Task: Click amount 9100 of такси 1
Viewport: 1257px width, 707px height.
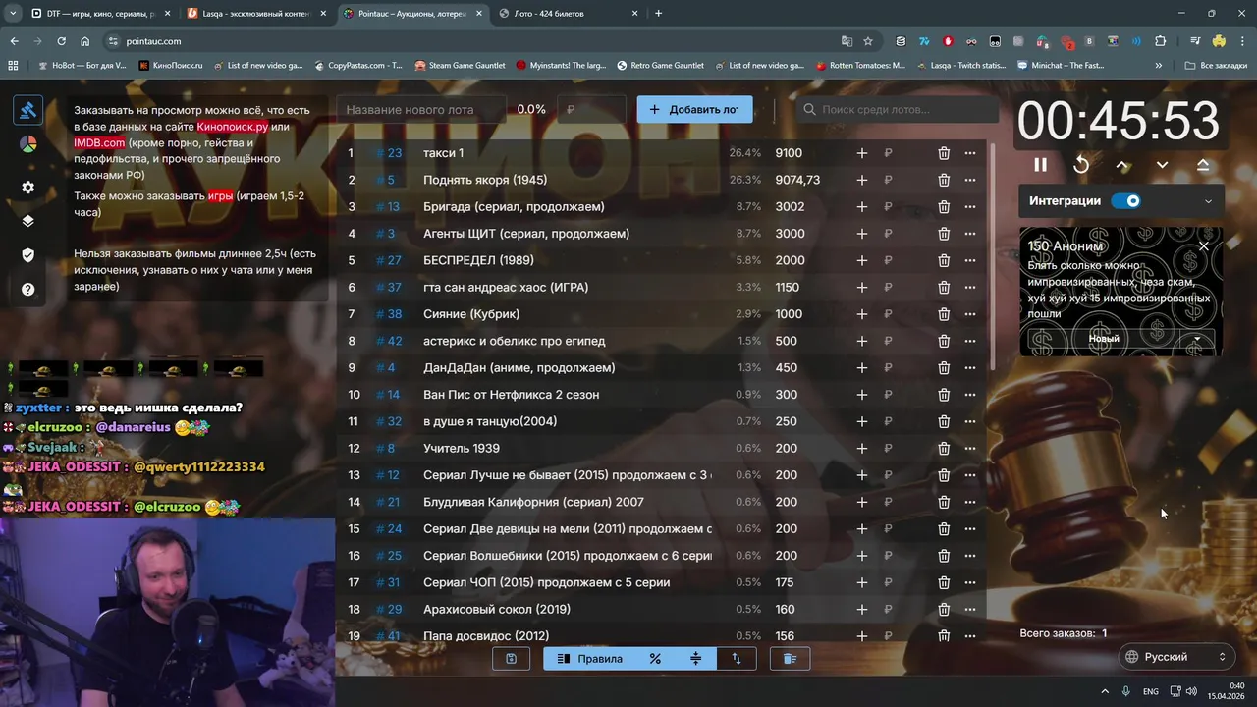Action: point(789,153)
